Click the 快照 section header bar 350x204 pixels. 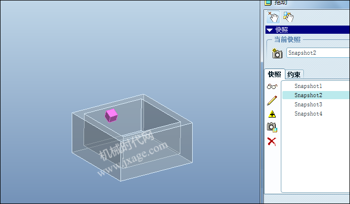coord(307,30)
